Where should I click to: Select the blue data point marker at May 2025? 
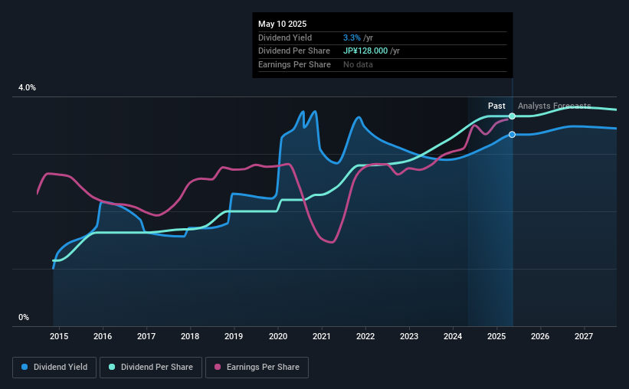pyautogui.click(x=513, y=135)
